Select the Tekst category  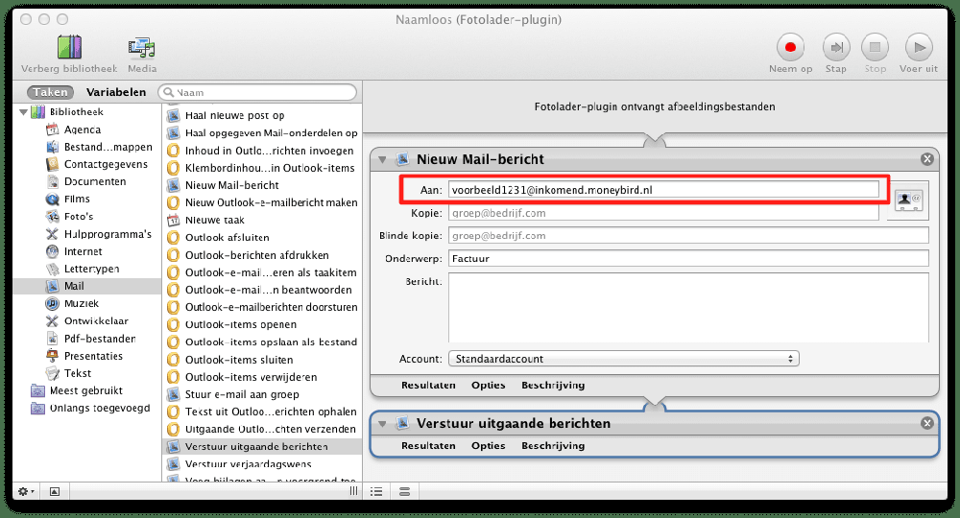(x=69, y=373)
